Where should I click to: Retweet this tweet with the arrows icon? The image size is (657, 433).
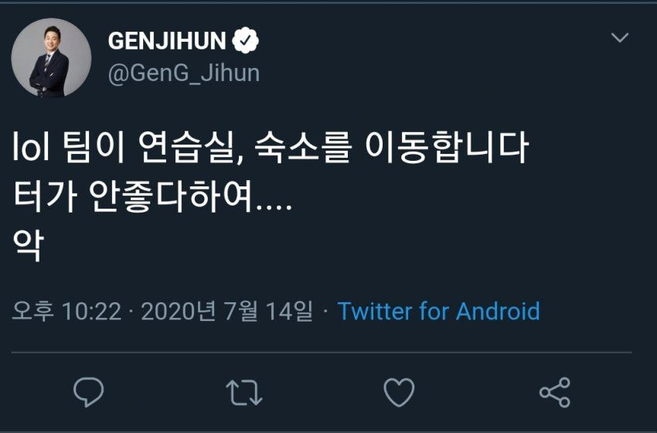(x=244, y=392)
